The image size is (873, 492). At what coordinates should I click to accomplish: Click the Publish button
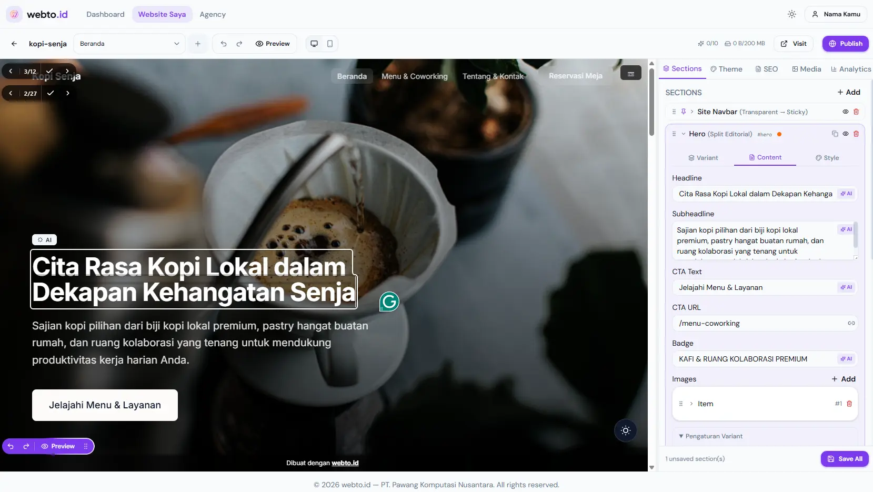(x=846, y=44)
